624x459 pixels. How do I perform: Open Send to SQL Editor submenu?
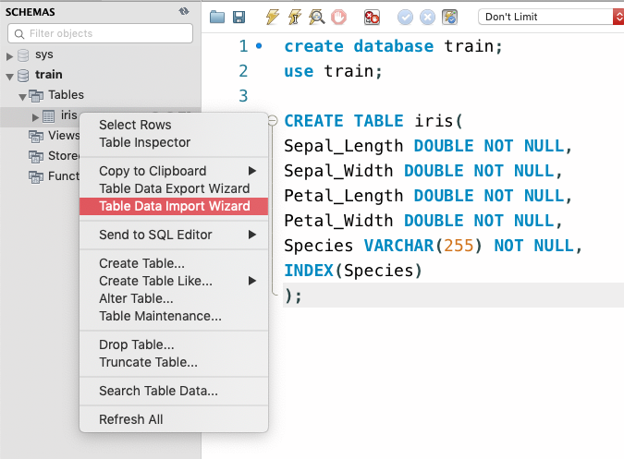174,235
